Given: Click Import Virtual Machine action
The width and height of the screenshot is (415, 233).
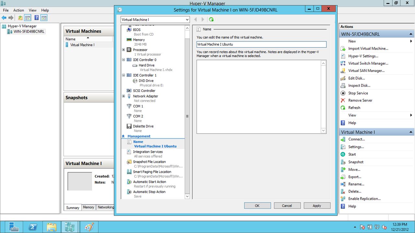Looking at the screenshot, I should [368, 49].
